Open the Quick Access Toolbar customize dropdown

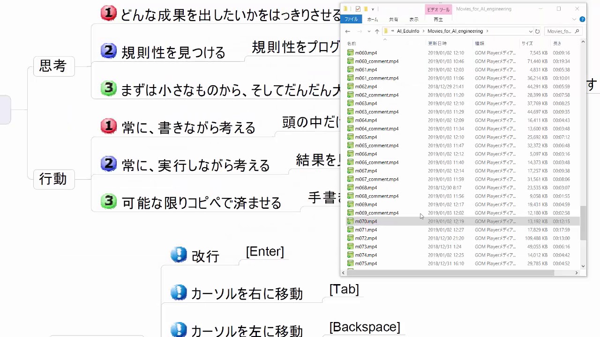point(373,9)
